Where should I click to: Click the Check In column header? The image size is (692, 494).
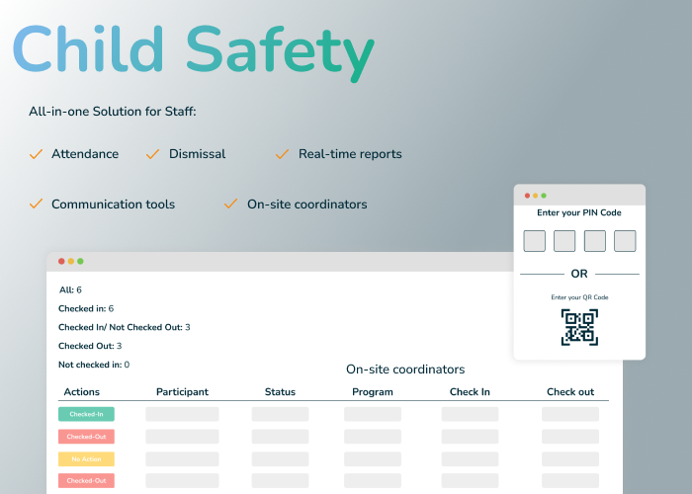[x=470, y=391]
